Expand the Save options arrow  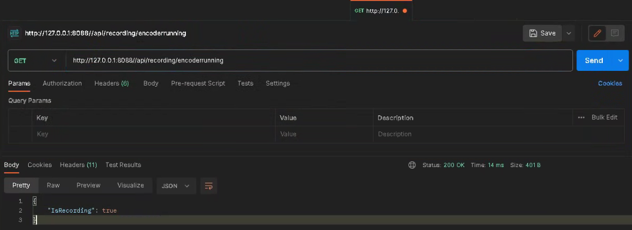569,33
